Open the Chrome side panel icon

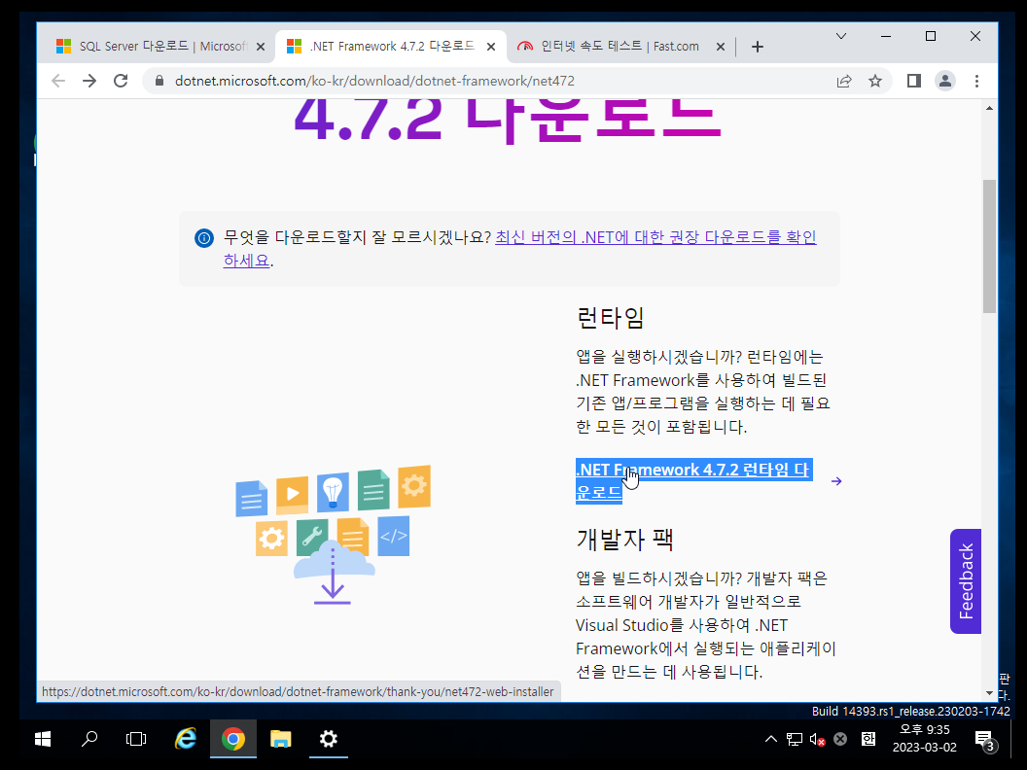(x=913, y=81)
